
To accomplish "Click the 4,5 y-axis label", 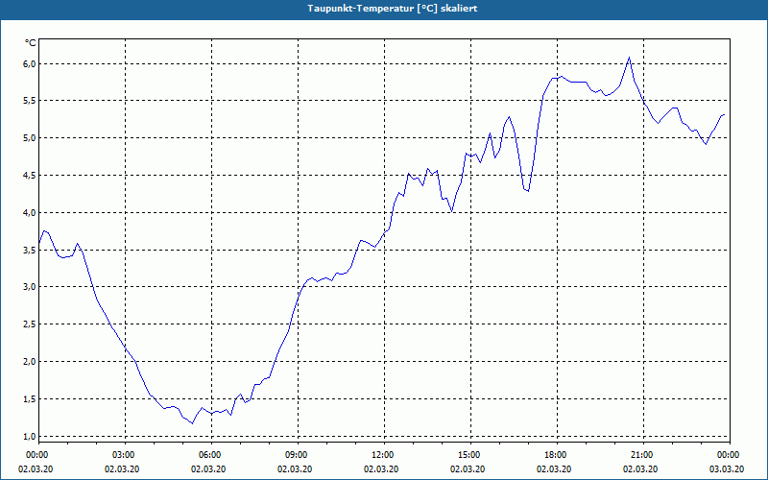I will coord(30,176).
